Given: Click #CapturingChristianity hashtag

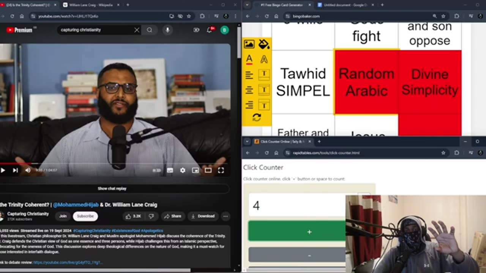Looking at the screenshot, I should pos(92,231).
